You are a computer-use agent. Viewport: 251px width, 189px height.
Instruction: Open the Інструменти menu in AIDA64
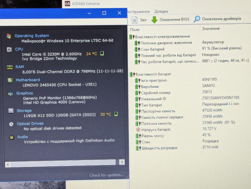139,11
